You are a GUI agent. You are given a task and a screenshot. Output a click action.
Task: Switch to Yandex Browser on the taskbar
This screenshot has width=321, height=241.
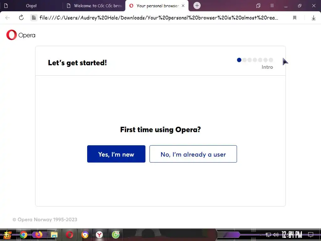[99, 235]
